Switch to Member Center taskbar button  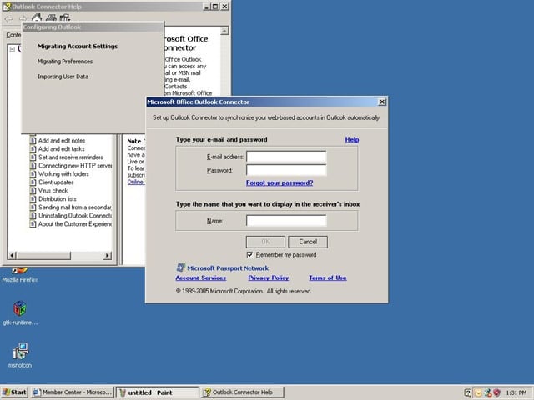point(73,392)
